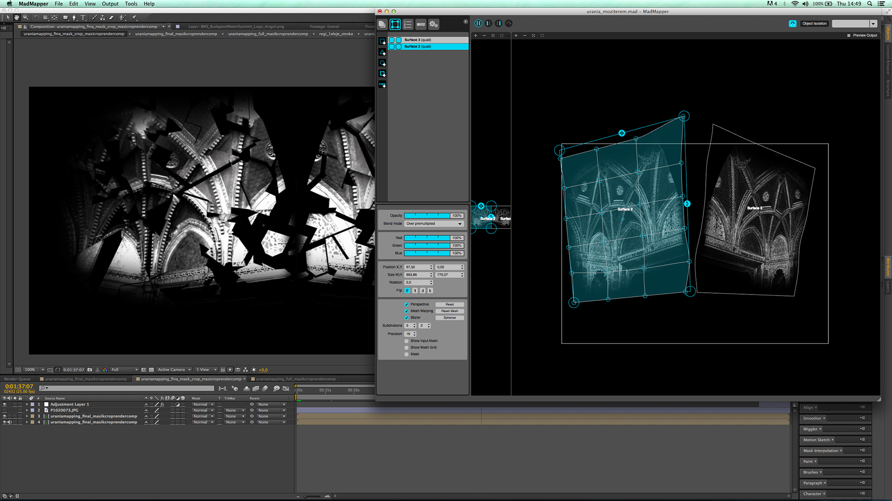Click the add quad surface icon
The height and width of the screenshot is (501, 892).
tap(382, 42)
